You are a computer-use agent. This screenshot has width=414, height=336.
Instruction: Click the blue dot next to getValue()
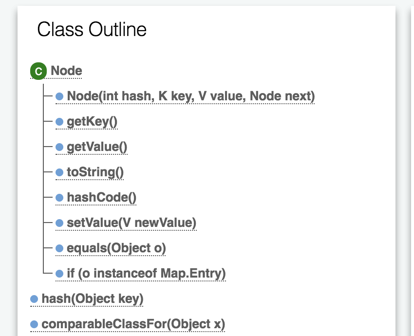tap(60, 147)
